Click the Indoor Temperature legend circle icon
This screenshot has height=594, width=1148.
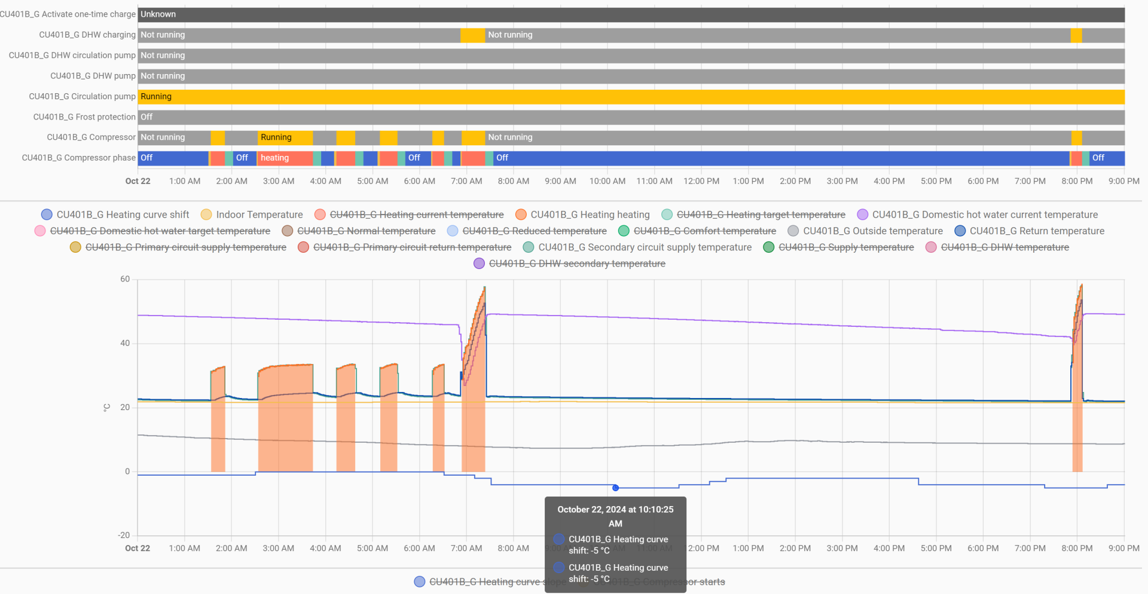206,215
